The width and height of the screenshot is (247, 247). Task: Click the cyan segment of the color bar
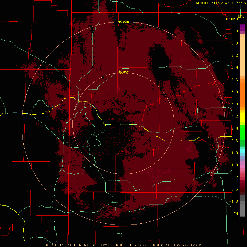click(242, 151)
